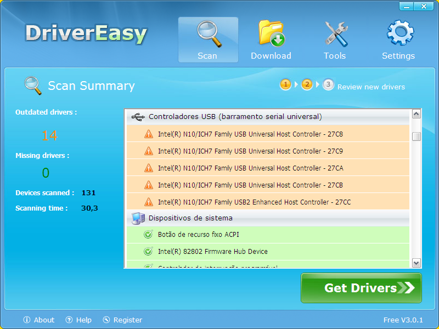Click the Dispositivos de sistema computer icon
This screenshot has width=439, height=329.
tap(138, 218)
